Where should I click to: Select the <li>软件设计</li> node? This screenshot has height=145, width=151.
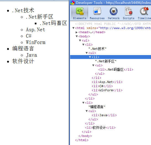100,128
